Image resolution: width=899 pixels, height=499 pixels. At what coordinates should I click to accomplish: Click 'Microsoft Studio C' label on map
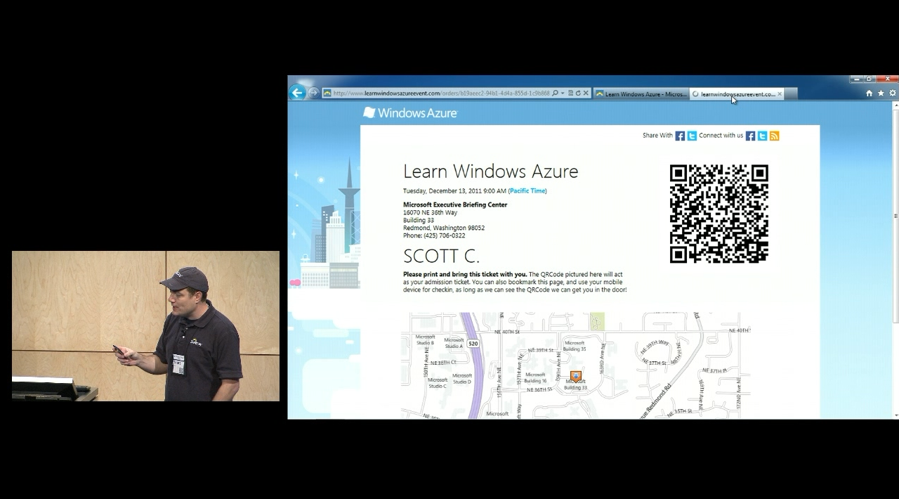click(438, 383)
